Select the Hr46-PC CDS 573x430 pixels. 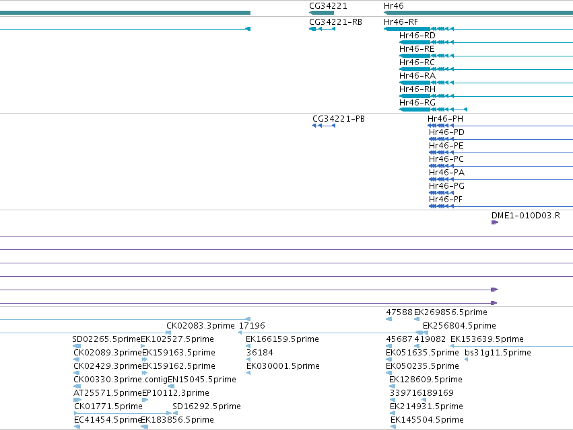(446, 159)
